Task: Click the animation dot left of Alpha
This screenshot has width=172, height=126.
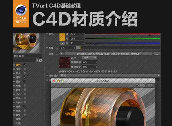Action: point(14,103)
